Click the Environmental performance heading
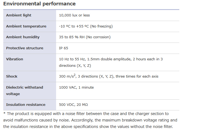The height and width of the screenshot is (136, 211). coord(39,4)
